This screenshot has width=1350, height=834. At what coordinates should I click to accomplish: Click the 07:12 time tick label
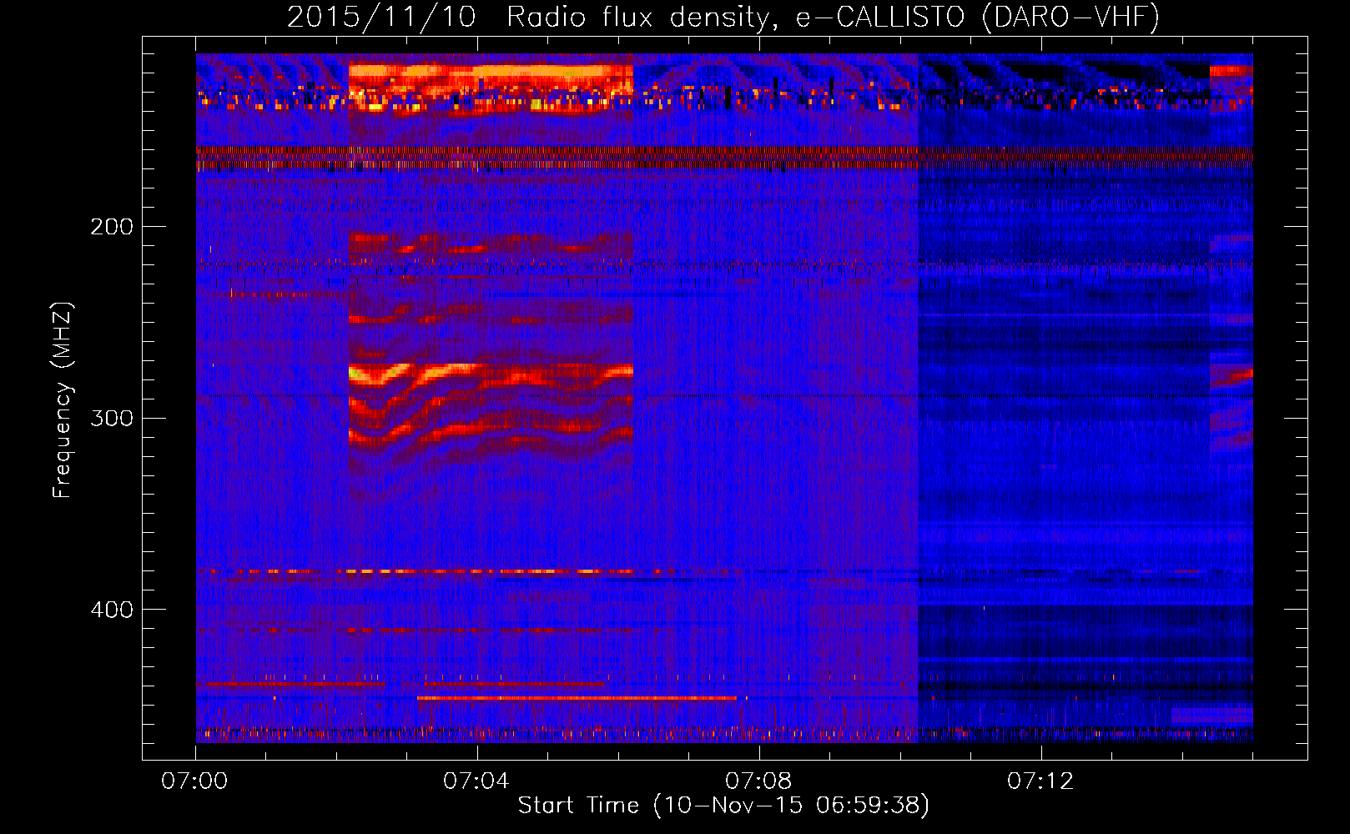tap(1040, 781)
